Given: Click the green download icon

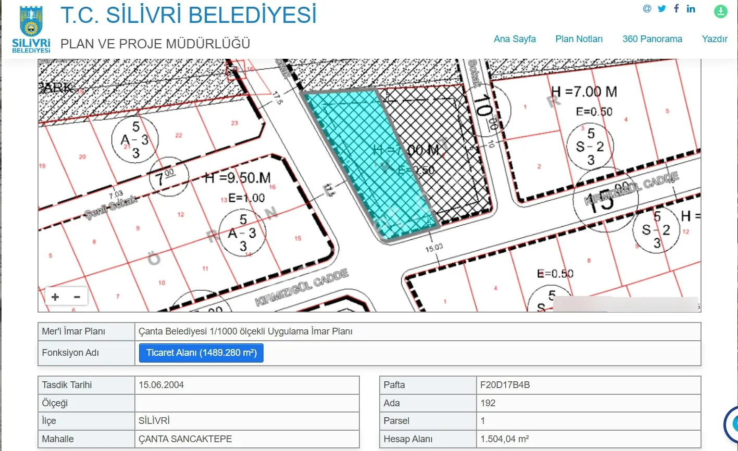Looking at the screenshot, I should pyautogui.click(x=720, y=11).
